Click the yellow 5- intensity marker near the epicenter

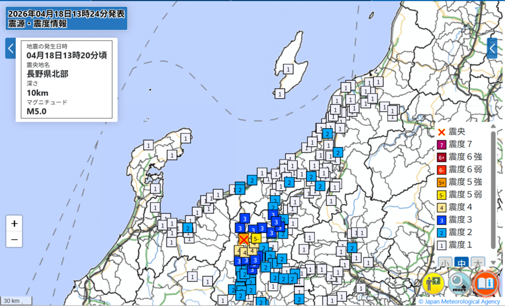pyautogui.click(x=256, y=239)
